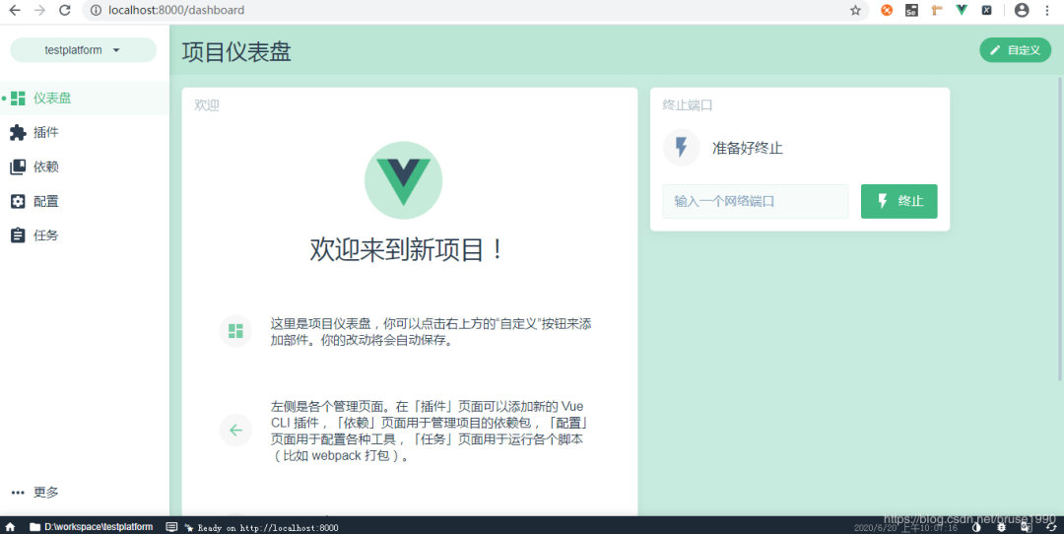
Task: Open the 依赖 dependencies page
Action: [x=84, y=167]
